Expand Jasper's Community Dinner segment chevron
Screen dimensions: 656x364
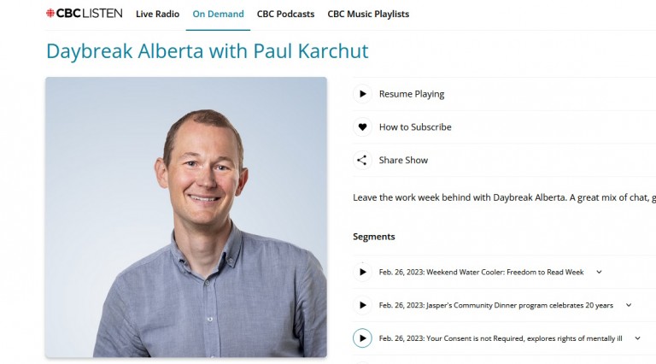point(629,305)
